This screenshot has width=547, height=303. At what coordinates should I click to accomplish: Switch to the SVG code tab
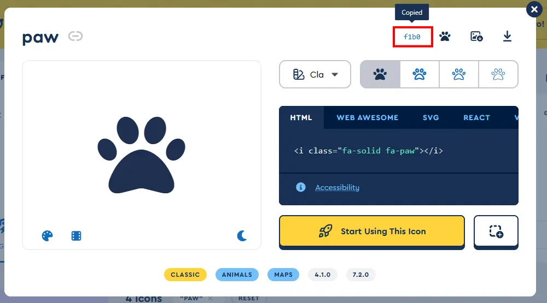click(x=430, y=117)
